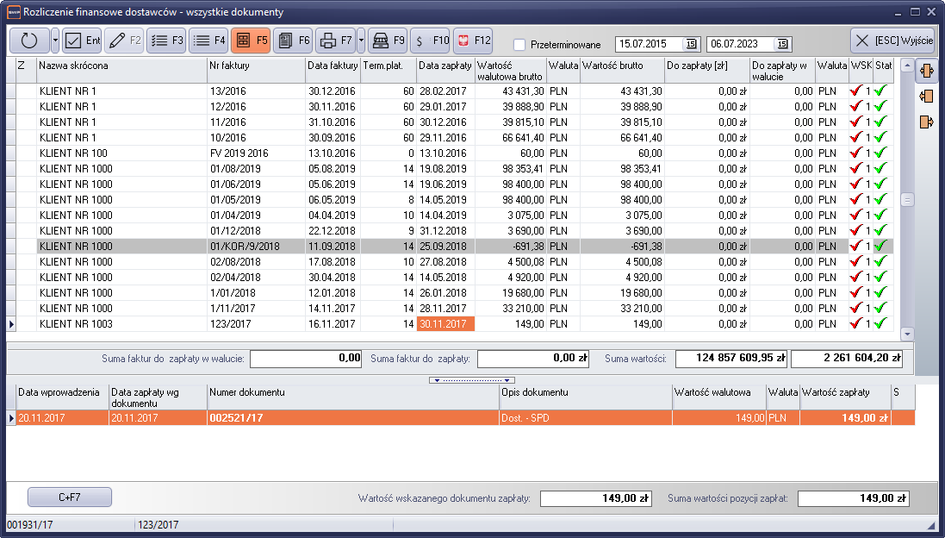Screen dimensions: 945x538
Task: Click the circular refresh arrow button
Action: coord(29,41)
